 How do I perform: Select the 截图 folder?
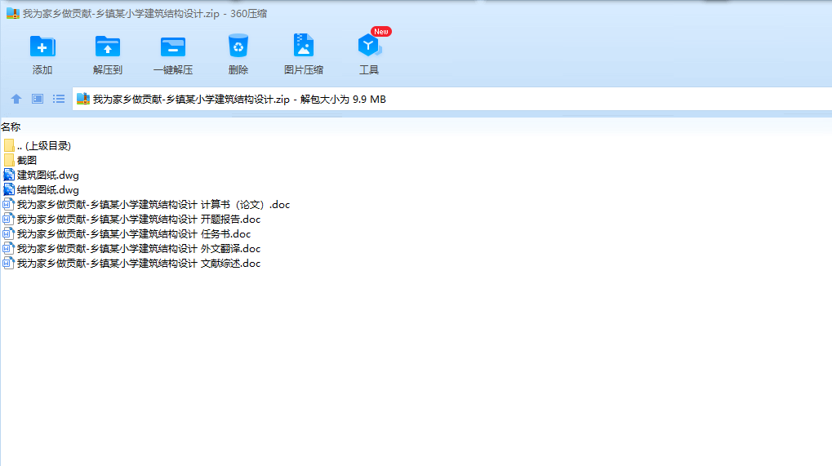click(20, 160)
